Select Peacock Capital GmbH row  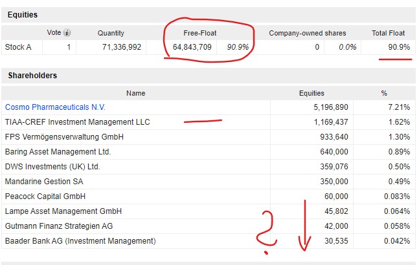(x=209, y=196)
